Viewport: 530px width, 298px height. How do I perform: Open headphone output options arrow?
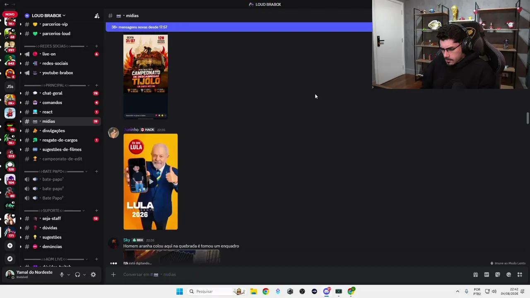click(x=84, y=274)
